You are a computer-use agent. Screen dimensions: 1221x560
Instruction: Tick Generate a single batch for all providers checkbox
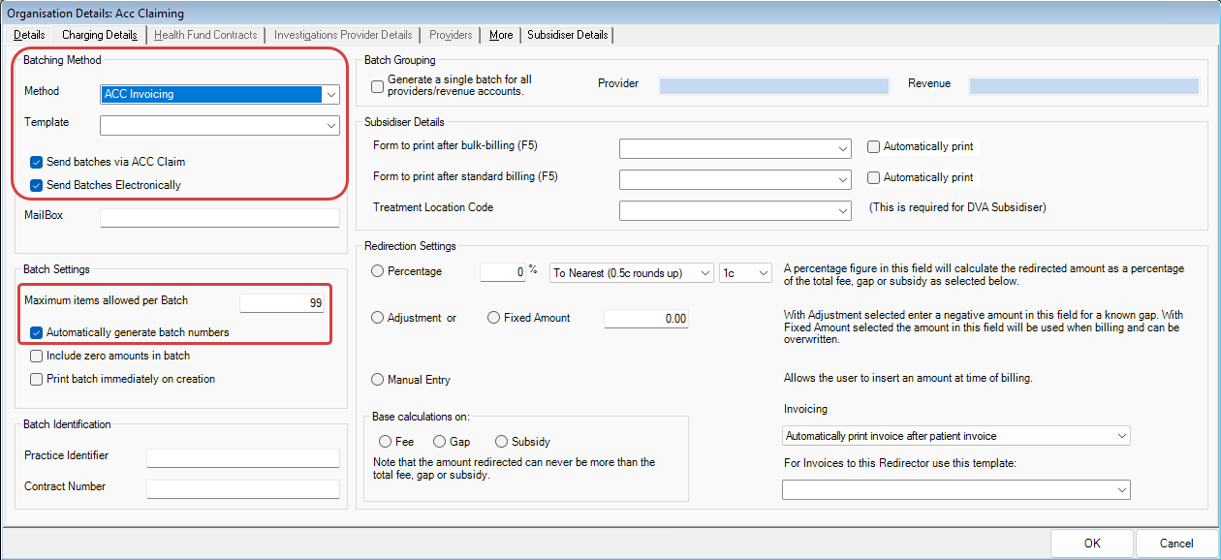[378, 86]
